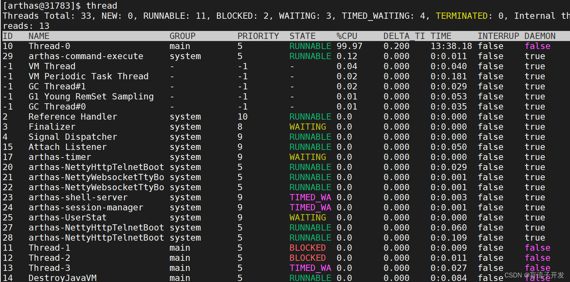Select GC Thread#1 name
This screenshot has width=570, height=282.
pyautogui.click(x=57, y=87)
